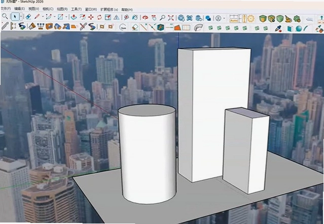The width and height of the screenshot is (324, 224).
Task: Click the three-column grid panel icon
Action: click(186, 27)
